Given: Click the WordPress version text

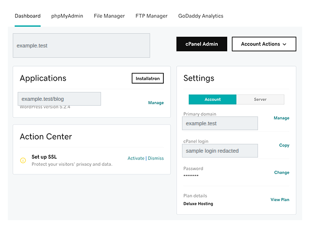Looking at the screenshot, I should [x=45, y=107].
